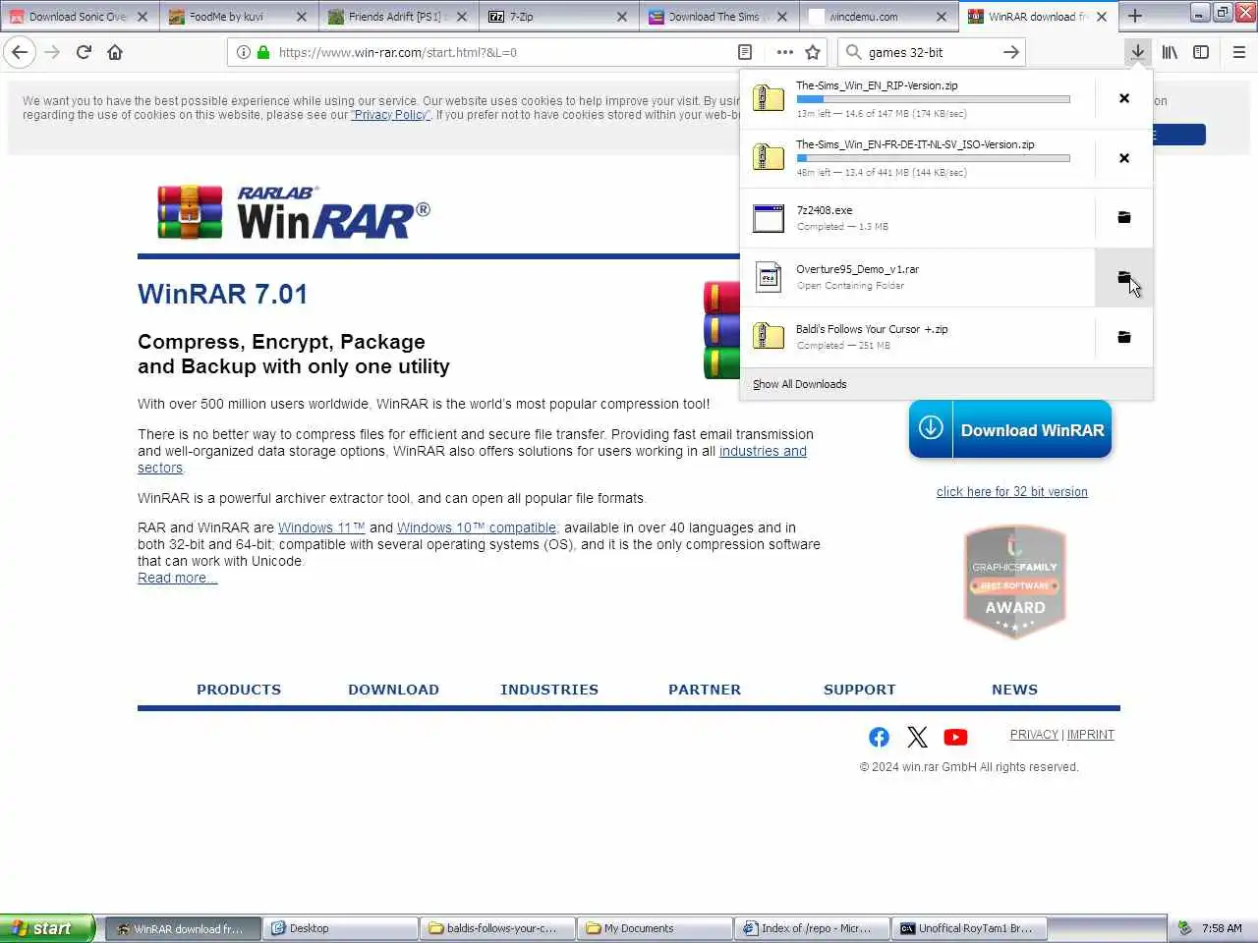Click the Read more link
The height and width of the screenshot is (943, 1258).
click(x=177, y=578)
